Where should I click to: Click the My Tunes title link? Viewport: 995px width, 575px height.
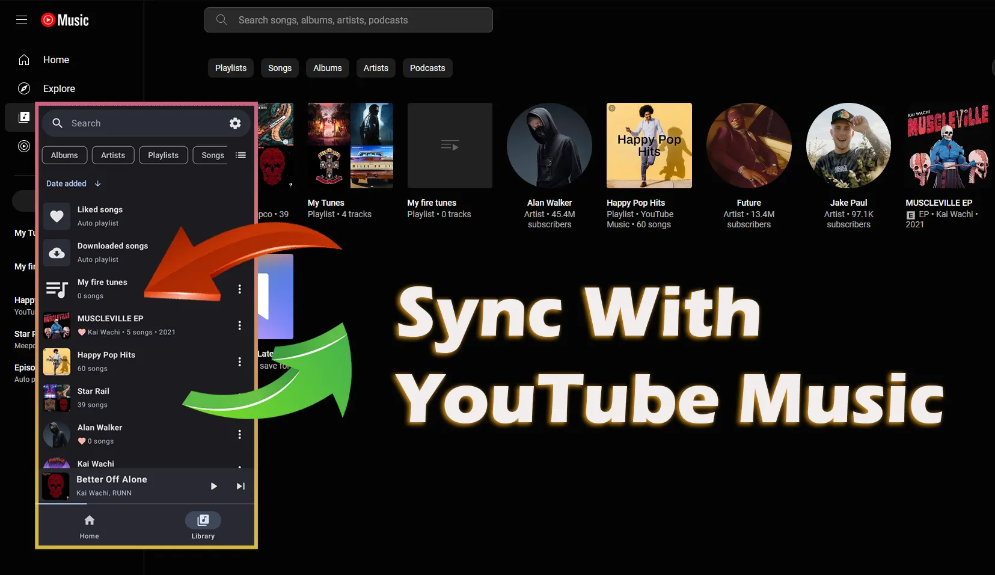click(x=326, y=203)
